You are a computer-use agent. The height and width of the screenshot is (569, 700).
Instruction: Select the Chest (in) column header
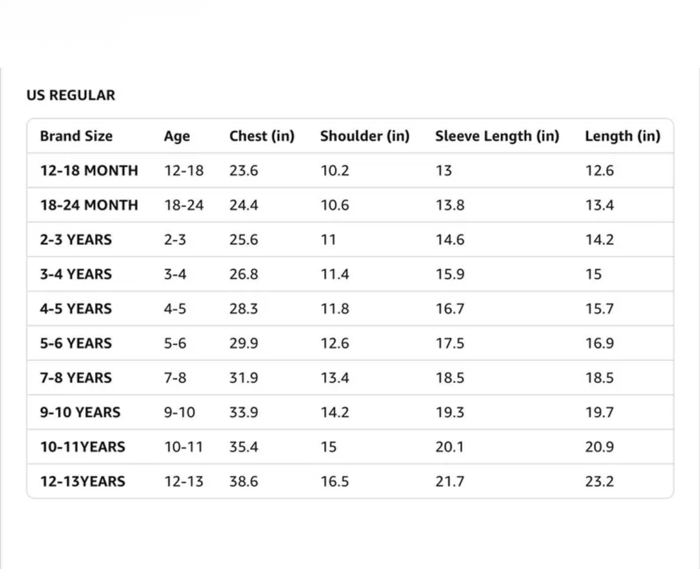click(262, 136)
